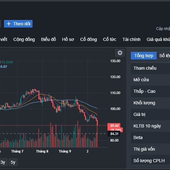
Task: Switch to the Sổ lệnh tab
Action: [x=164, y=56]
